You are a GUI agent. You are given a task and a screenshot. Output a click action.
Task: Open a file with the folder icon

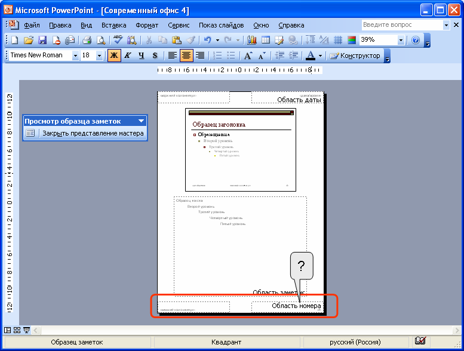(29, 40)
